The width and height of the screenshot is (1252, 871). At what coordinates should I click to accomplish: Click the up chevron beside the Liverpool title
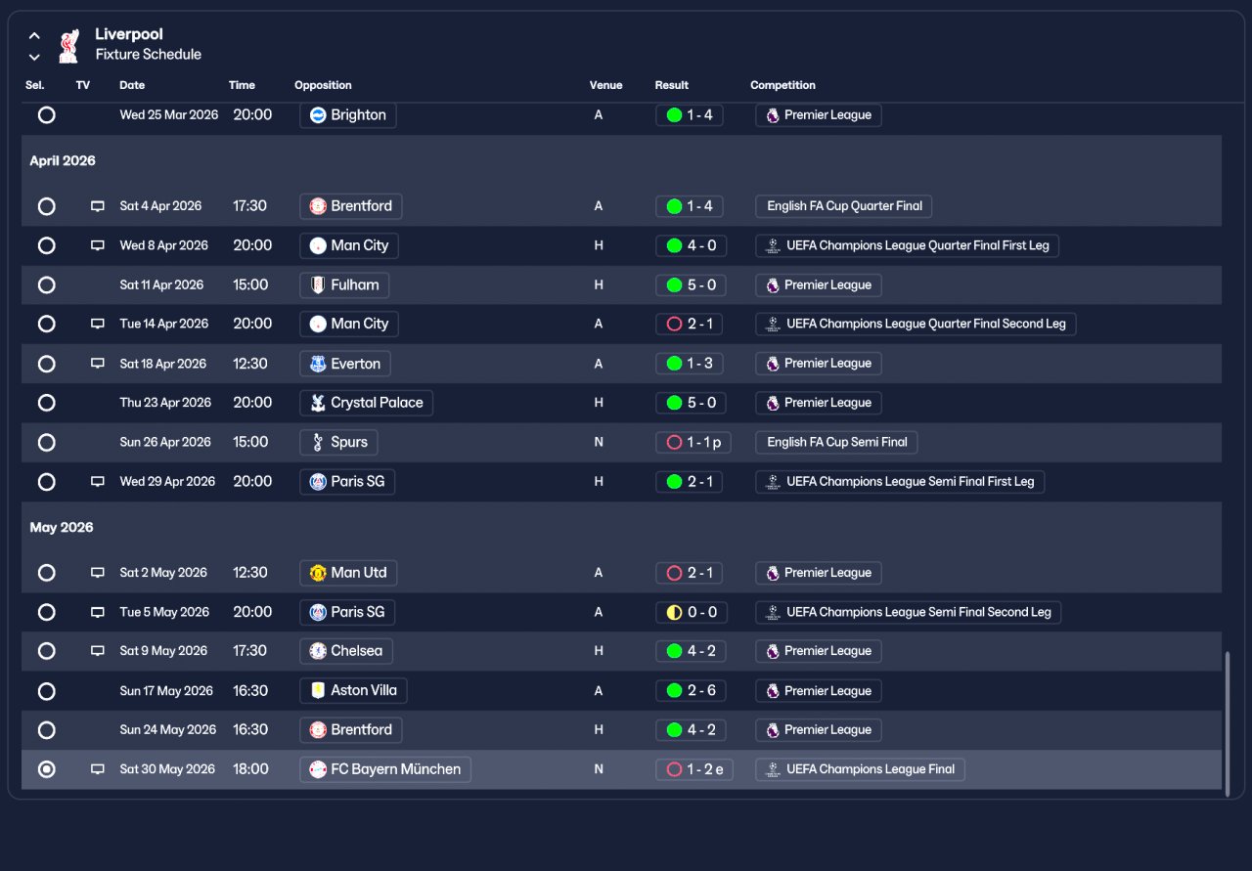pyautogui.click(x=34, y=36)
